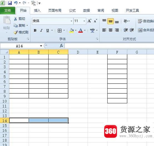This screenshot has height=146, width=154.
Task: Click the Redo arrow icon
Action: click(24, 3)
